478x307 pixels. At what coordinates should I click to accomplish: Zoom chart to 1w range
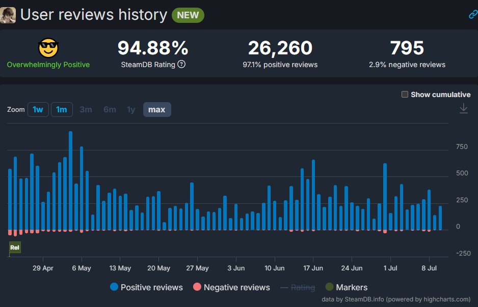click(x=38, y=109)
